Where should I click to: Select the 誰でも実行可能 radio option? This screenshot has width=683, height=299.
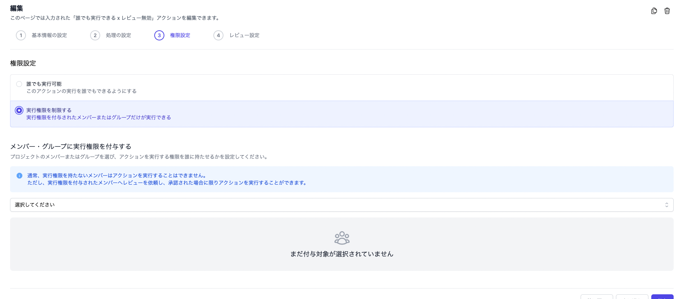(x=19, y=84)
